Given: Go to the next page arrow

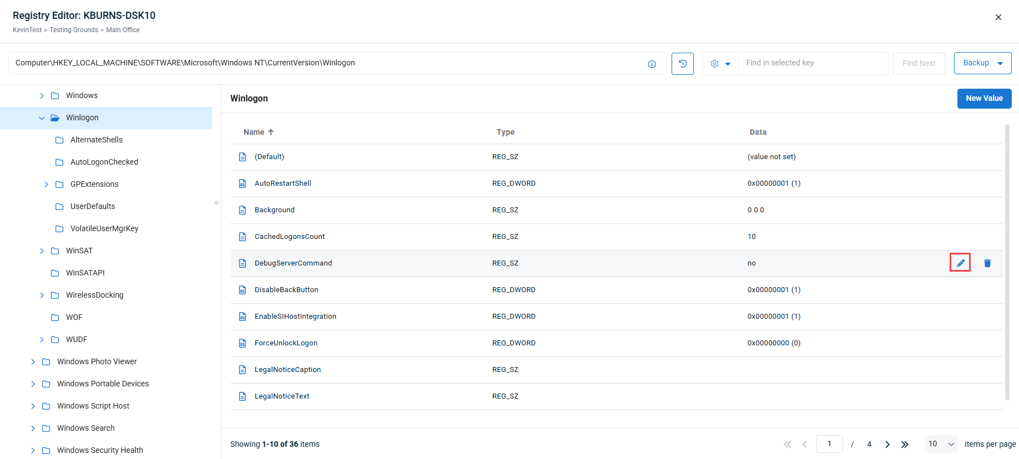Looking at the screenshot, I should (x=887, y=444).
